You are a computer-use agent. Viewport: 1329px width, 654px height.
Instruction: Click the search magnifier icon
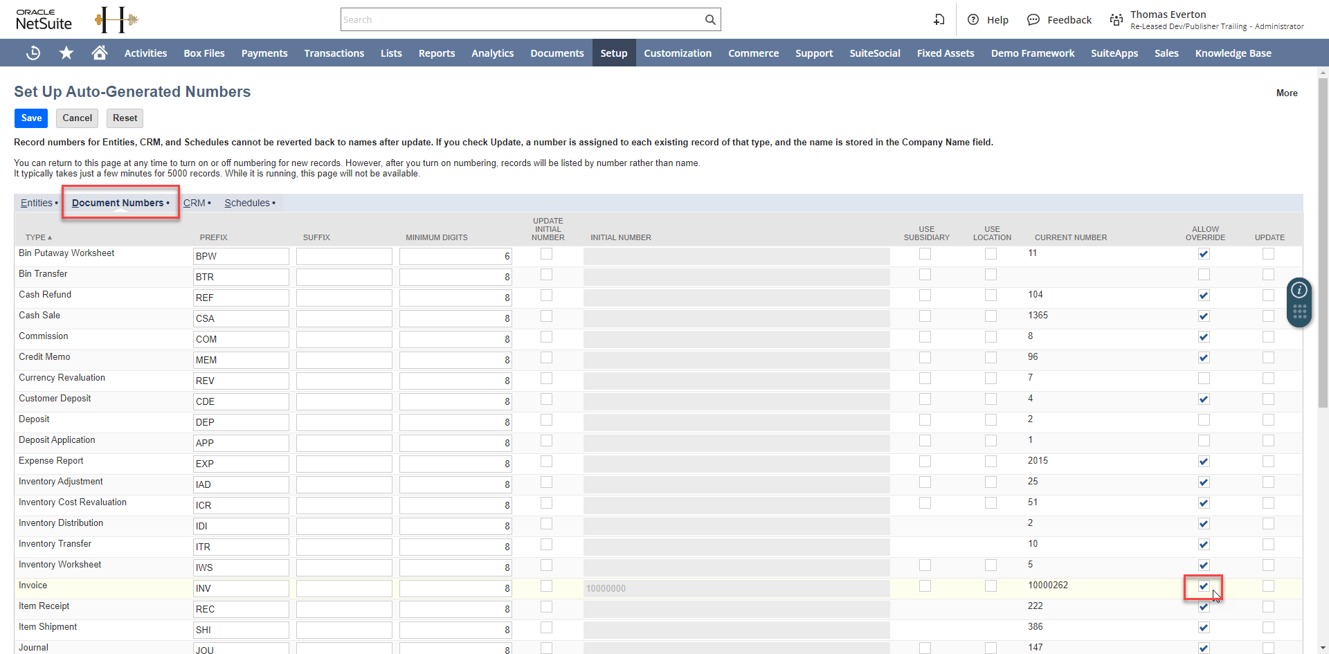pos(709,19)
